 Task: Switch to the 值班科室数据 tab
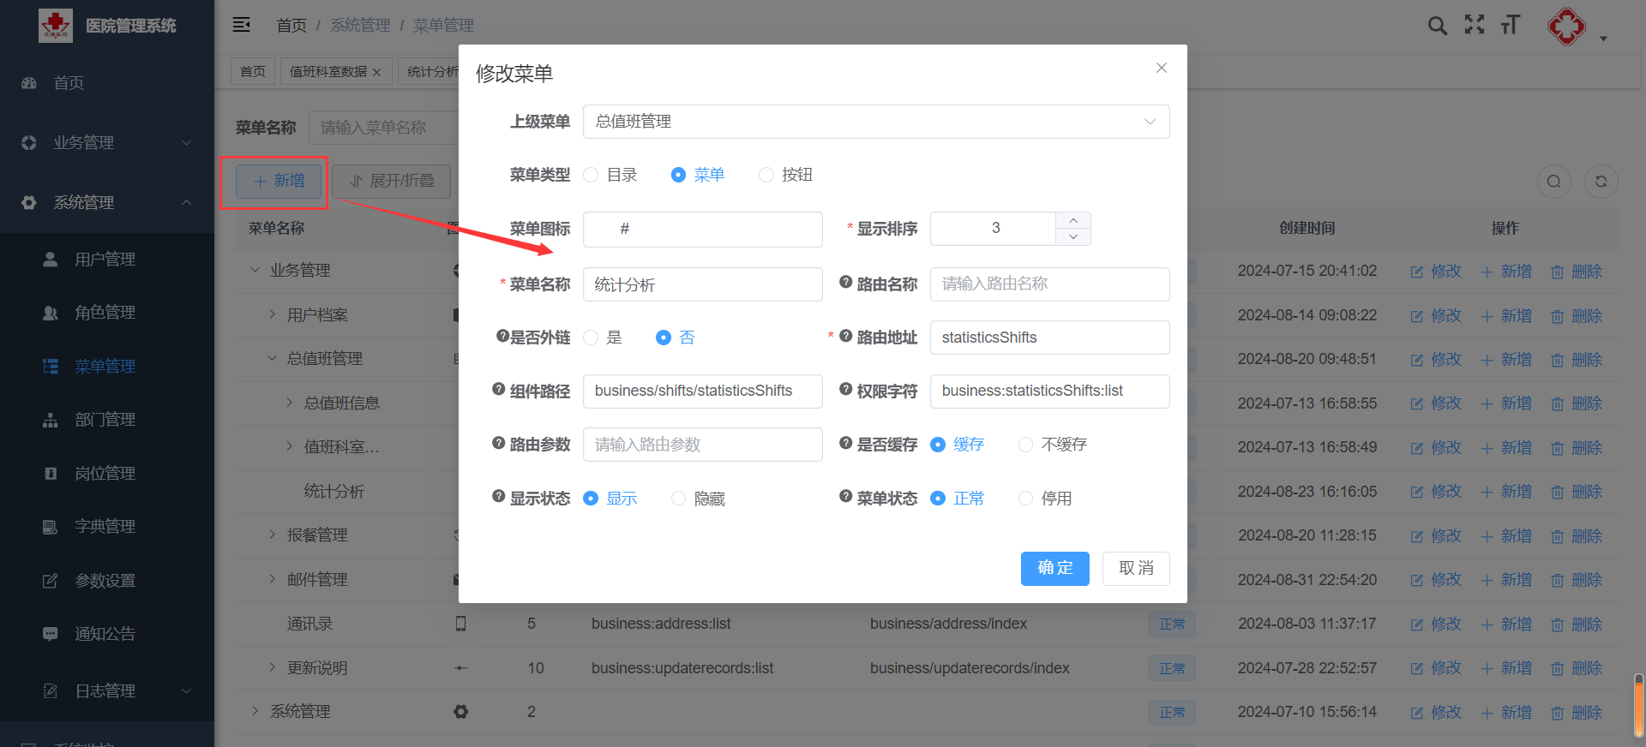[328, 72]
